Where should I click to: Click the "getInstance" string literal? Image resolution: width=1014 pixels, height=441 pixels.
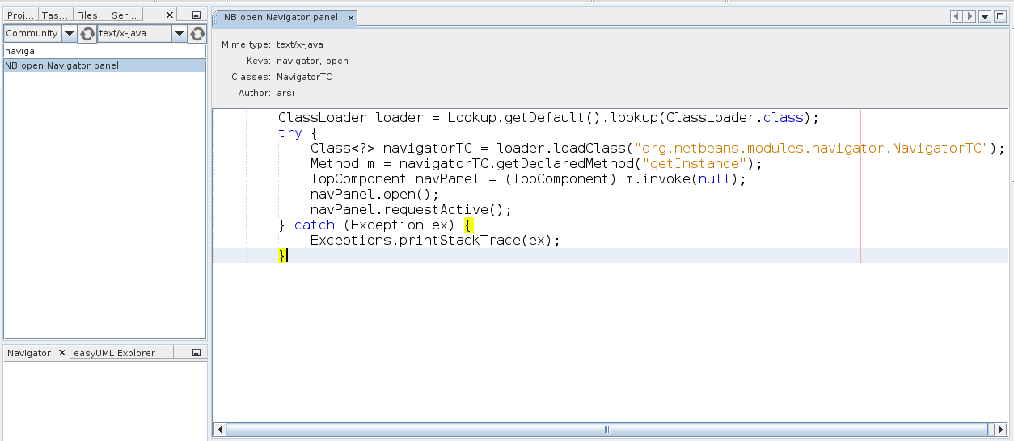(x=694, y=164)
